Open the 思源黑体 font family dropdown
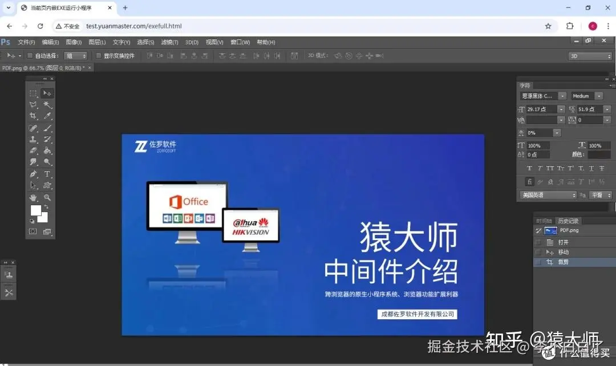Viewport: 616px width, 366px height. coord(562,96)
